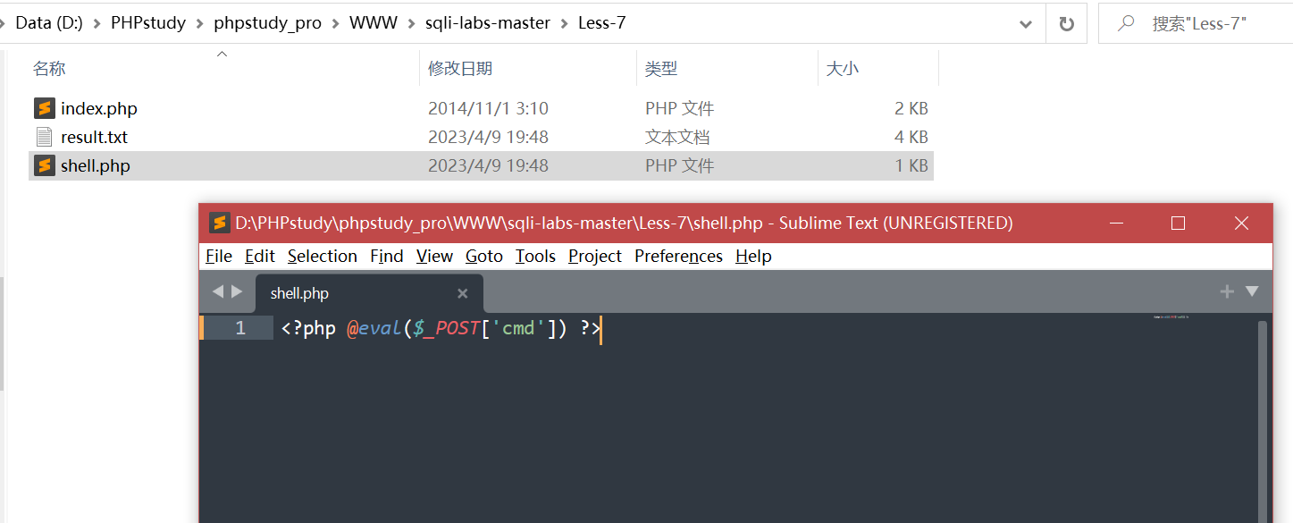
Task: Click the sort chevron above the 名称 column
Action: click(222, 54)
